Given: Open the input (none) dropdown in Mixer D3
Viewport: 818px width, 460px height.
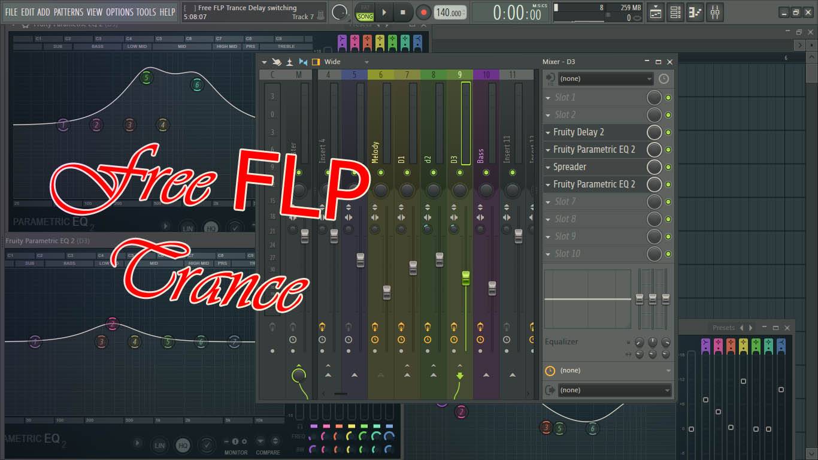Looking at the screenshot, I should tap(605, 78).
